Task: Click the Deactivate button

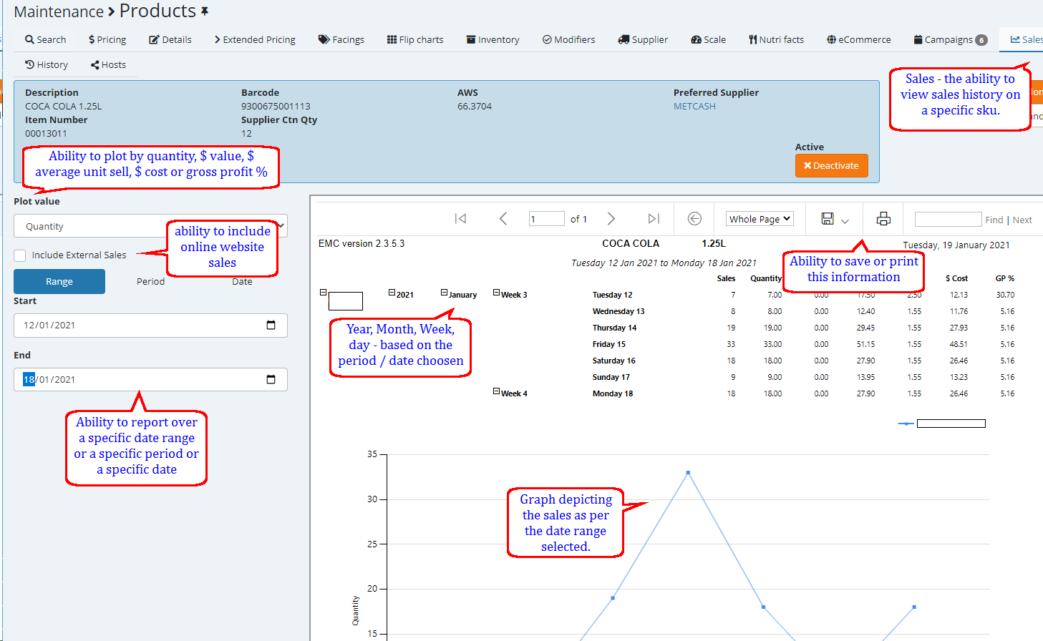Action: (831, 165)
